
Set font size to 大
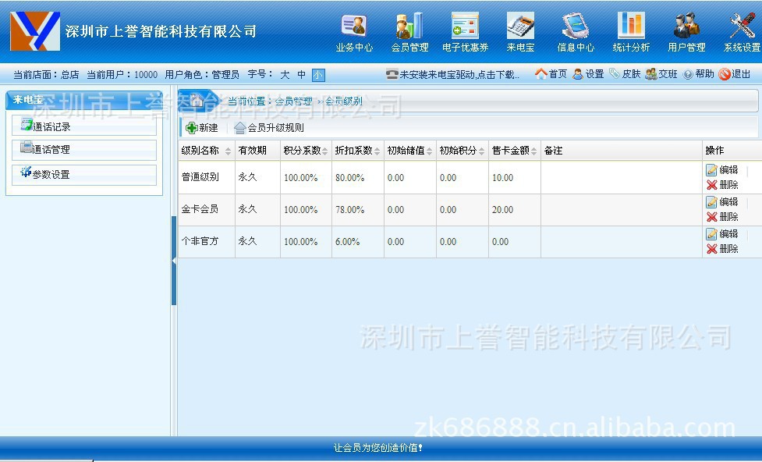point(285,75)
